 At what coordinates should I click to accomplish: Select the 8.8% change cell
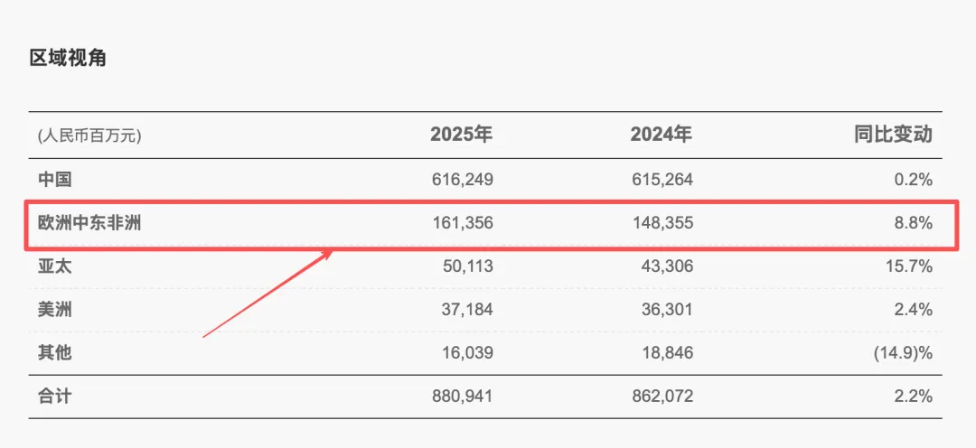[x=912, y=223]
